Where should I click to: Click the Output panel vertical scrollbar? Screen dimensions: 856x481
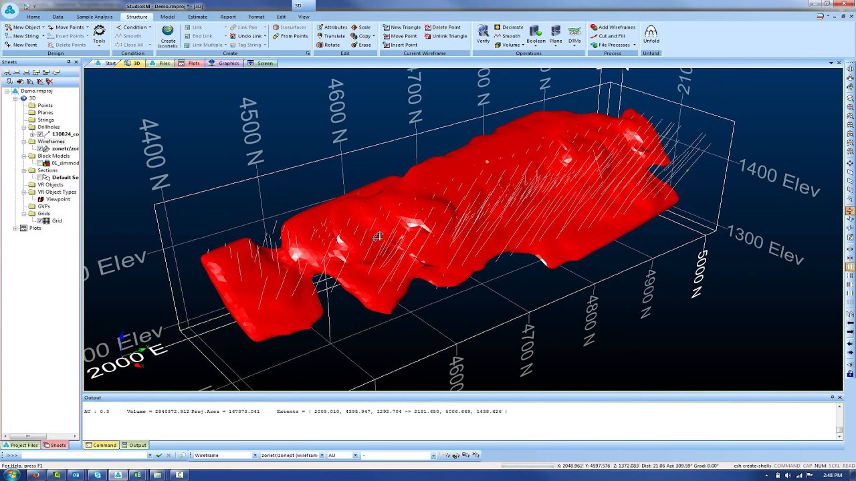839,420
